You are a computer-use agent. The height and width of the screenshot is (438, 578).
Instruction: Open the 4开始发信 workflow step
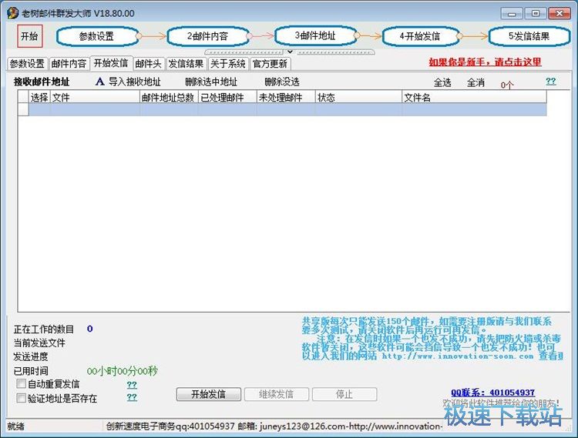[x=421, y=36]
